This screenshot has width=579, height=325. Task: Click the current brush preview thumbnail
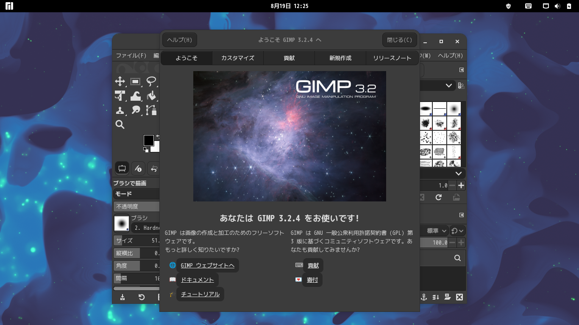(x=122, y=223)
